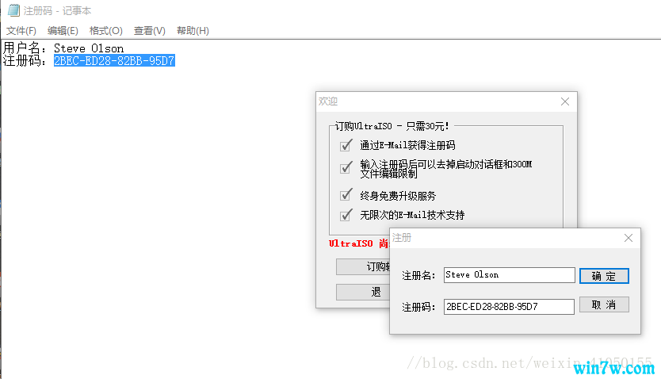Open the 查看(V) menu
661x379 pixels.
[149, 31]
